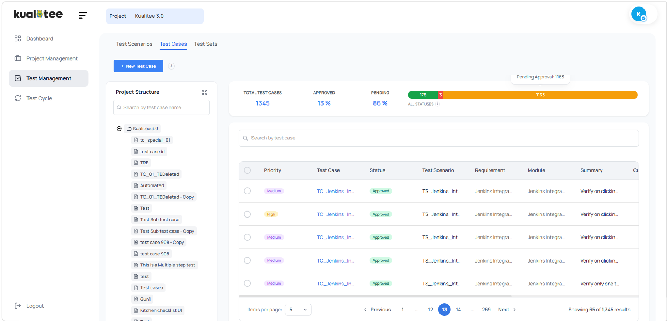667x321 pixels.
Task: Click the file icon beside Kitchen checklist UI
Action: (x=136, y=310)
